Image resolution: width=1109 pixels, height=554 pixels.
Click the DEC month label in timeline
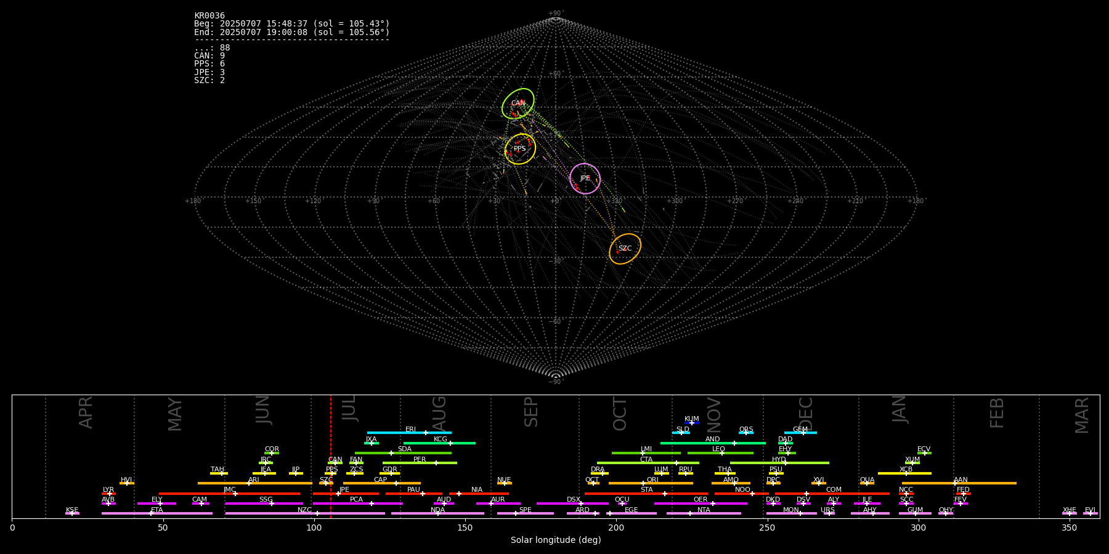click(806, 414)
